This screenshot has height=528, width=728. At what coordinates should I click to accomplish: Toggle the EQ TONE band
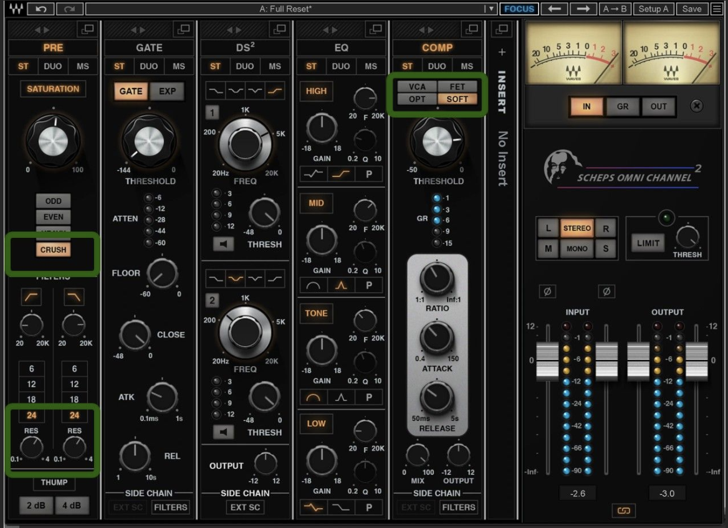click(x=316, y=313)
